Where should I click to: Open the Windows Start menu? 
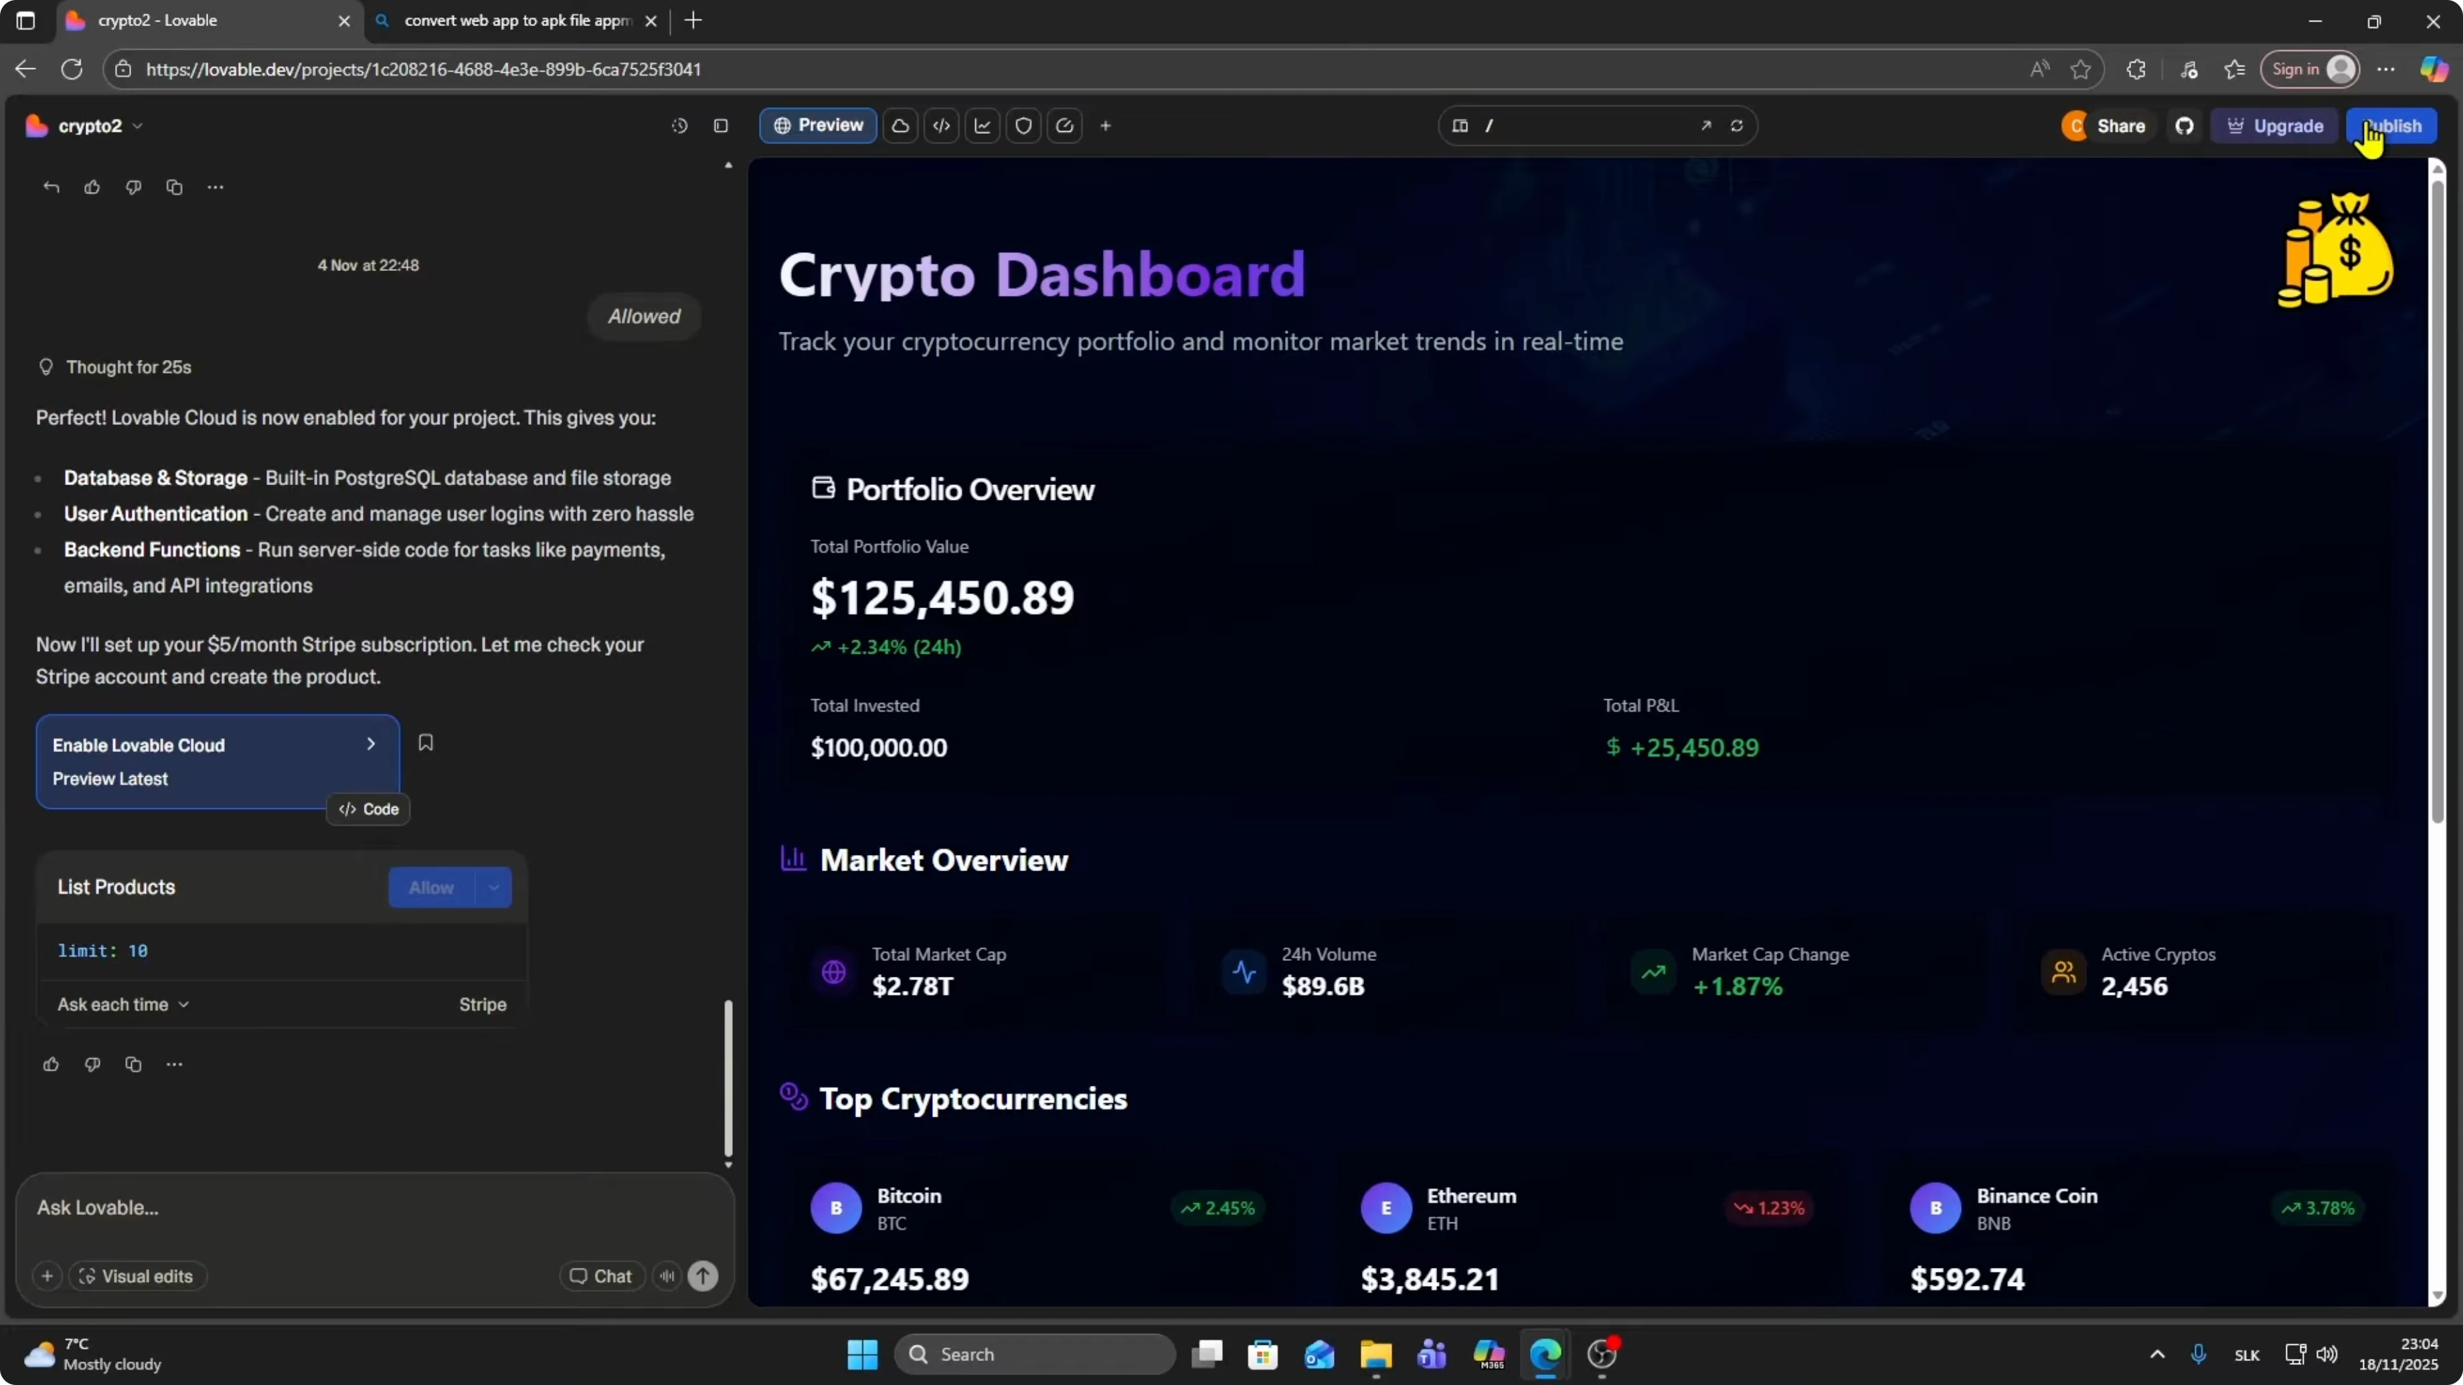click(x=863, y=1354)
